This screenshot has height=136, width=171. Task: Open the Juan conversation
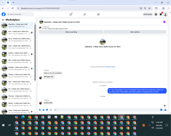[17, 47]
